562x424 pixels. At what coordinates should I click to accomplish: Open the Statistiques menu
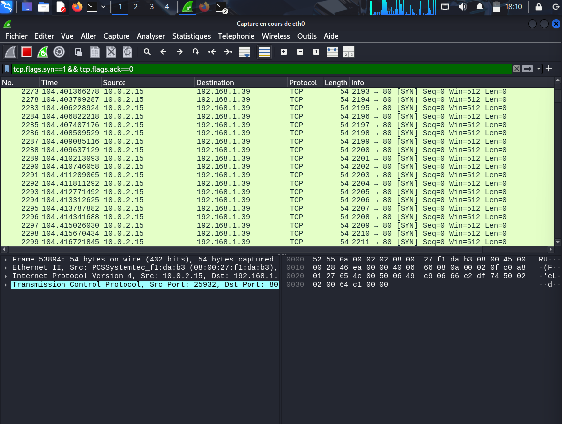click(x=191, y=36)
